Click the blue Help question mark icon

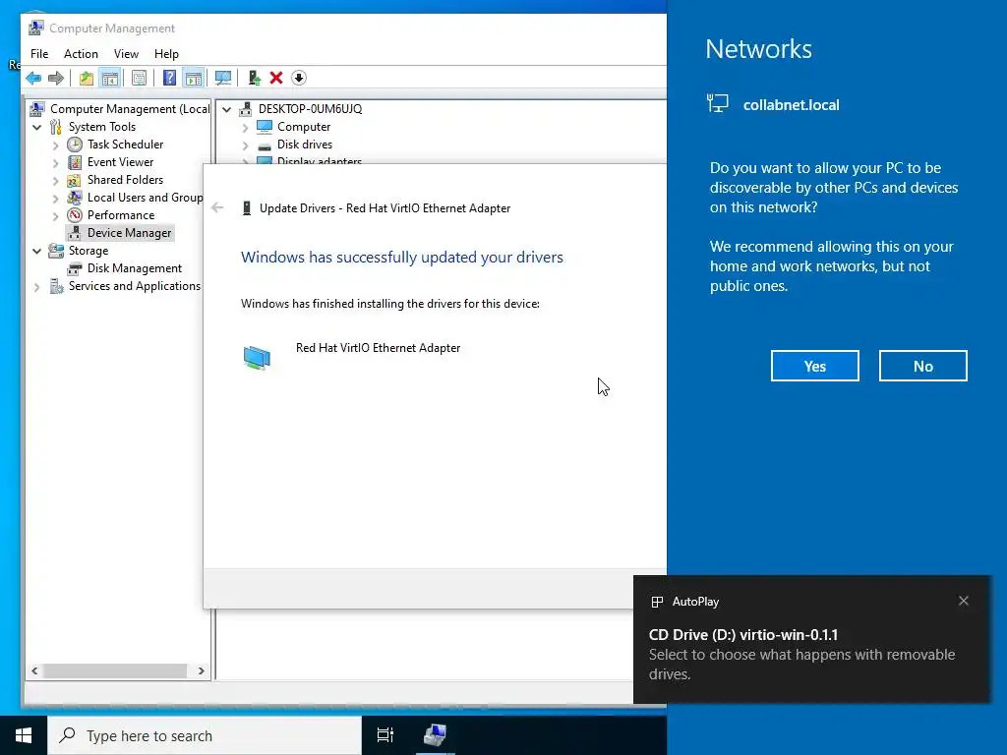(169, 79)
